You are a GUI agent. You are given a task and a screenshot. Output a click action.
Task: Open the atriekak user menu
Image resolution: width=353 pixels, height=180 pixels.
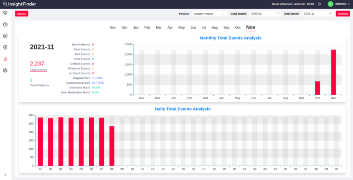(x=342, y=4)
